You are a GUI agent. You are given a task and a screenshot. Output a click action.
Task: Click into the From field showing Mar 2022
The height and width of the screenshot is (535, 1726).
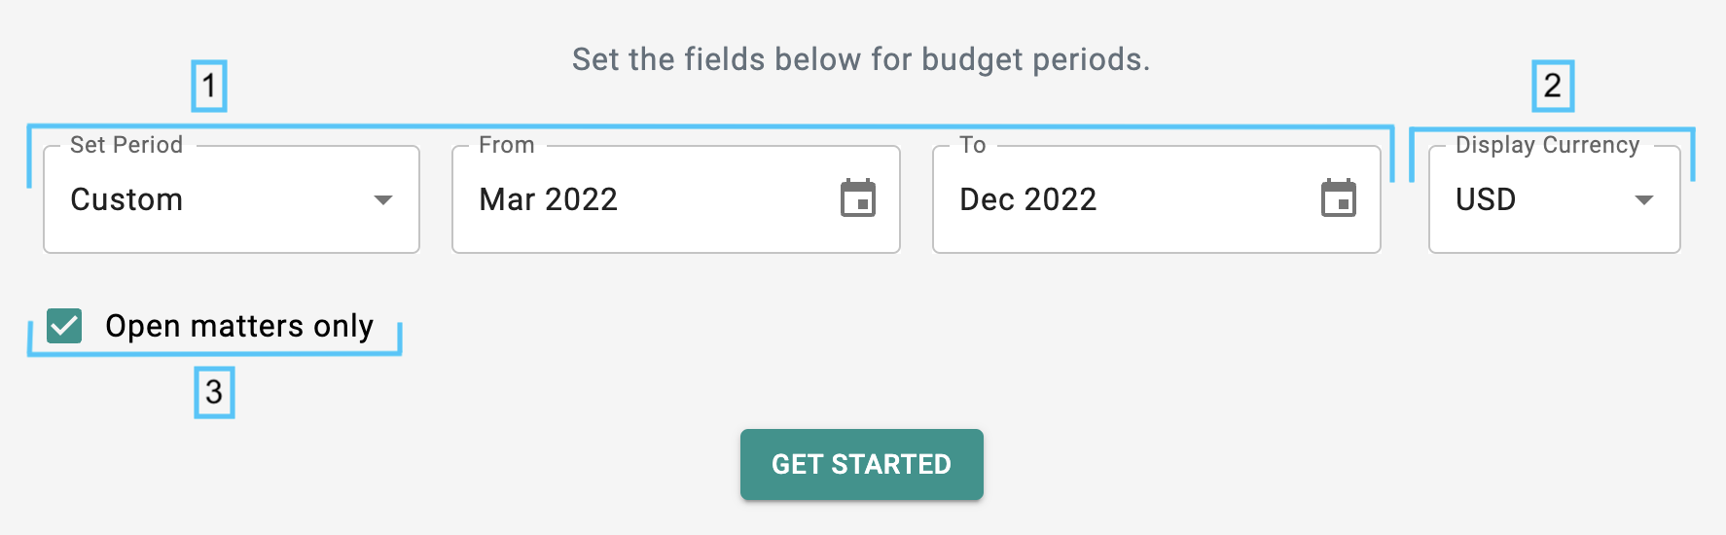[x=676, y=199]
